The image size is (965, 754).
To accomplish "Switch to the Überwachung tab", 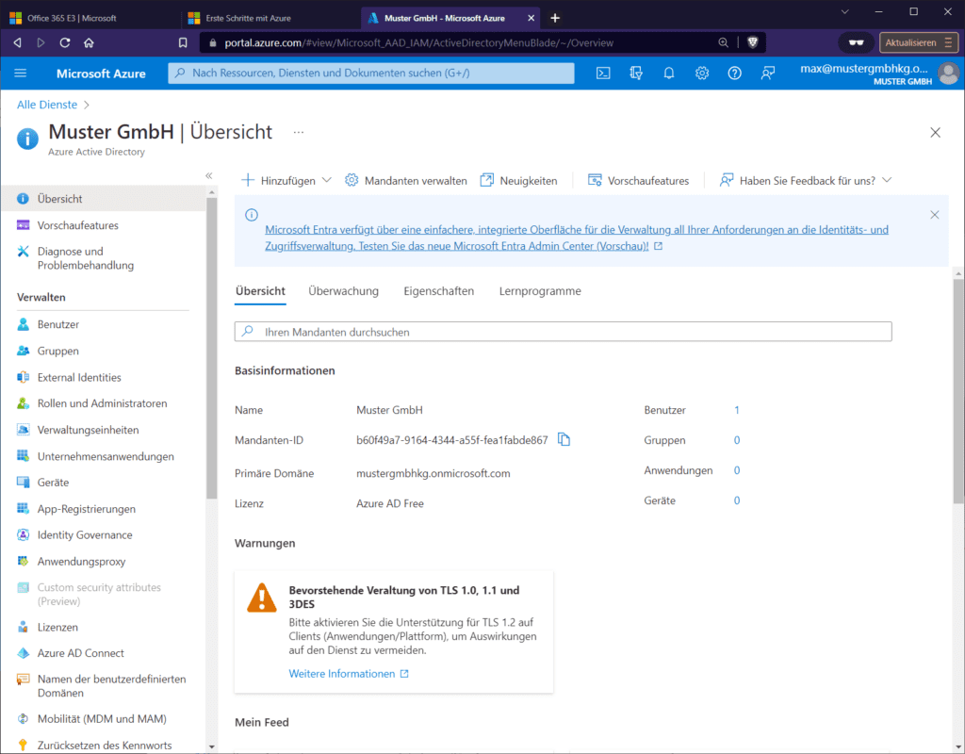I will click(x=343, y=291).
